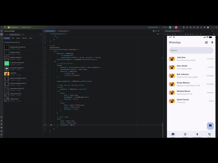Select the outline_add_a_photo_24 drawable
This screenshot has width=218, height=163.
click(22, 89)
